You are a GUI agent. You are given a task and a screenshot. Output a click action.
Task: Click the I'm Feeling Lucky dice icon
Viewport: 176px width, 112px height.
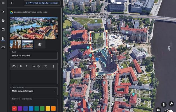(x=3, y=29)
